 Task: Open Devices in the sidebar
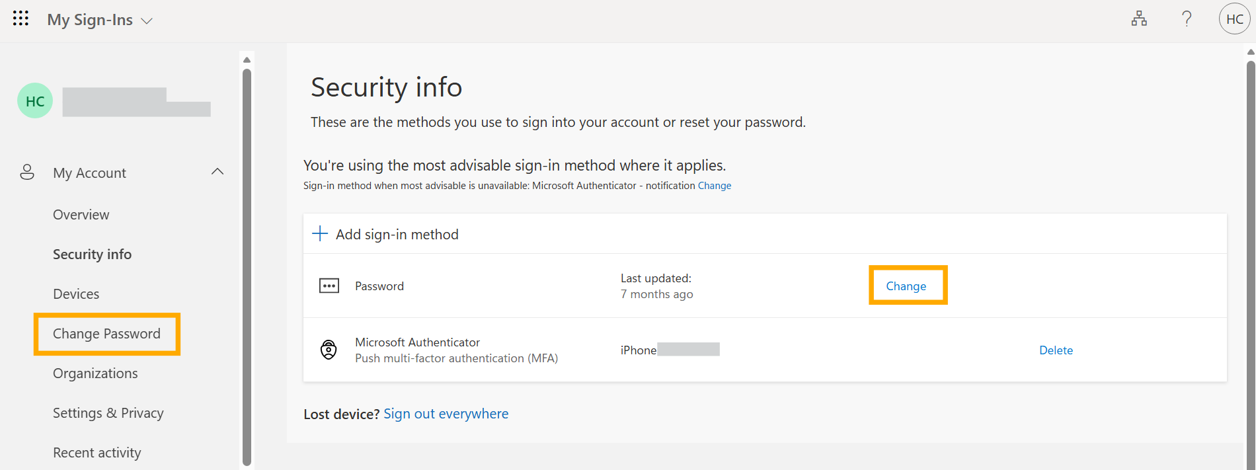pyautogui.click(x=76, y=294)
